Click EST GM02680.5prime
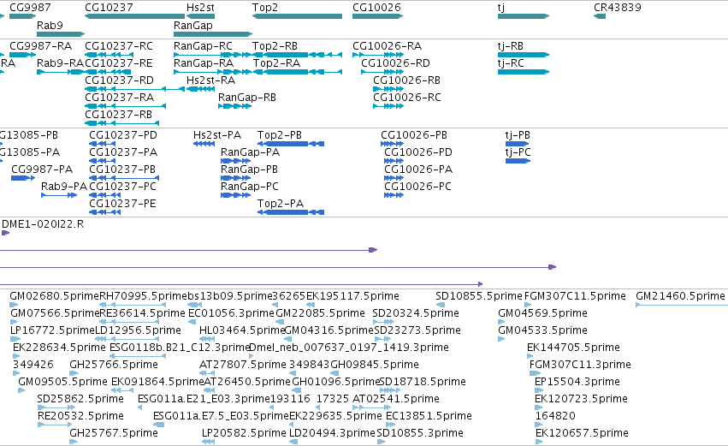 [14, 305]
